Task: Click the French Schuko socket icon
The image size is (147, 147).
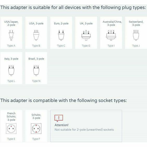Action: (x=11, y=129)
